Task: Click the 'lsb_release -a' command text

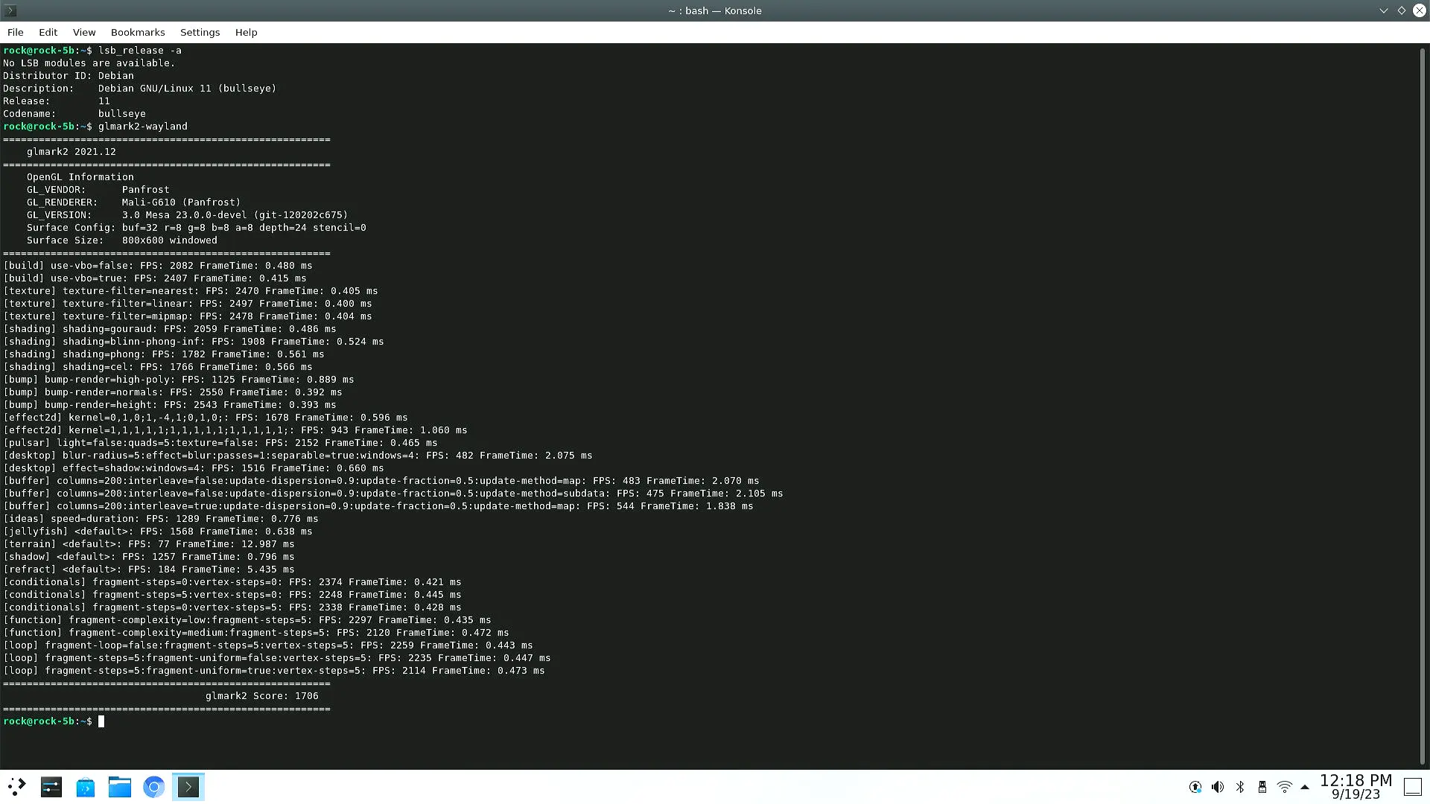Action: (140, 51)
